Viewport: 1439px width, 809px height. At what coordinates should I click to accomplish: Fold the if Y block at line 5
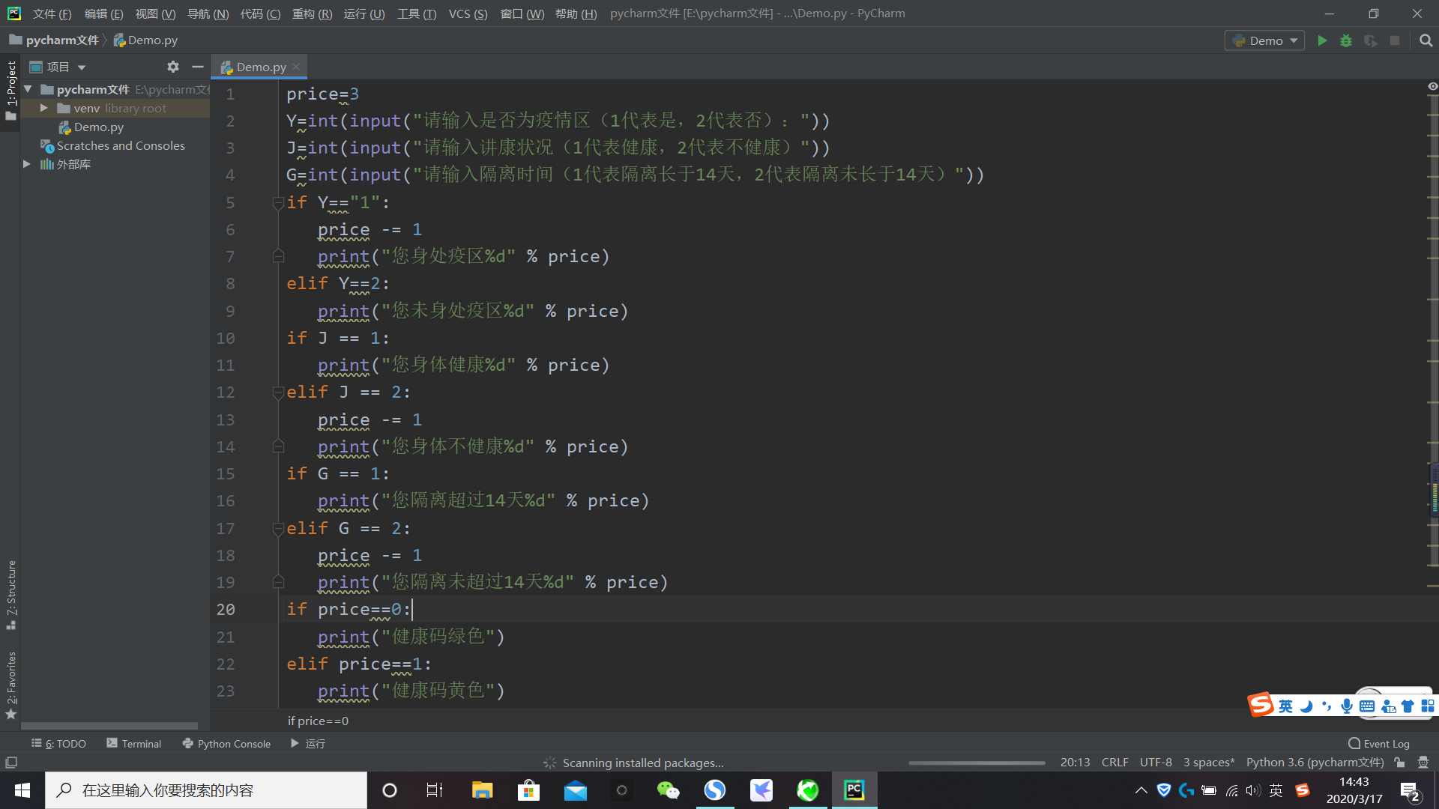coord(278,202)
